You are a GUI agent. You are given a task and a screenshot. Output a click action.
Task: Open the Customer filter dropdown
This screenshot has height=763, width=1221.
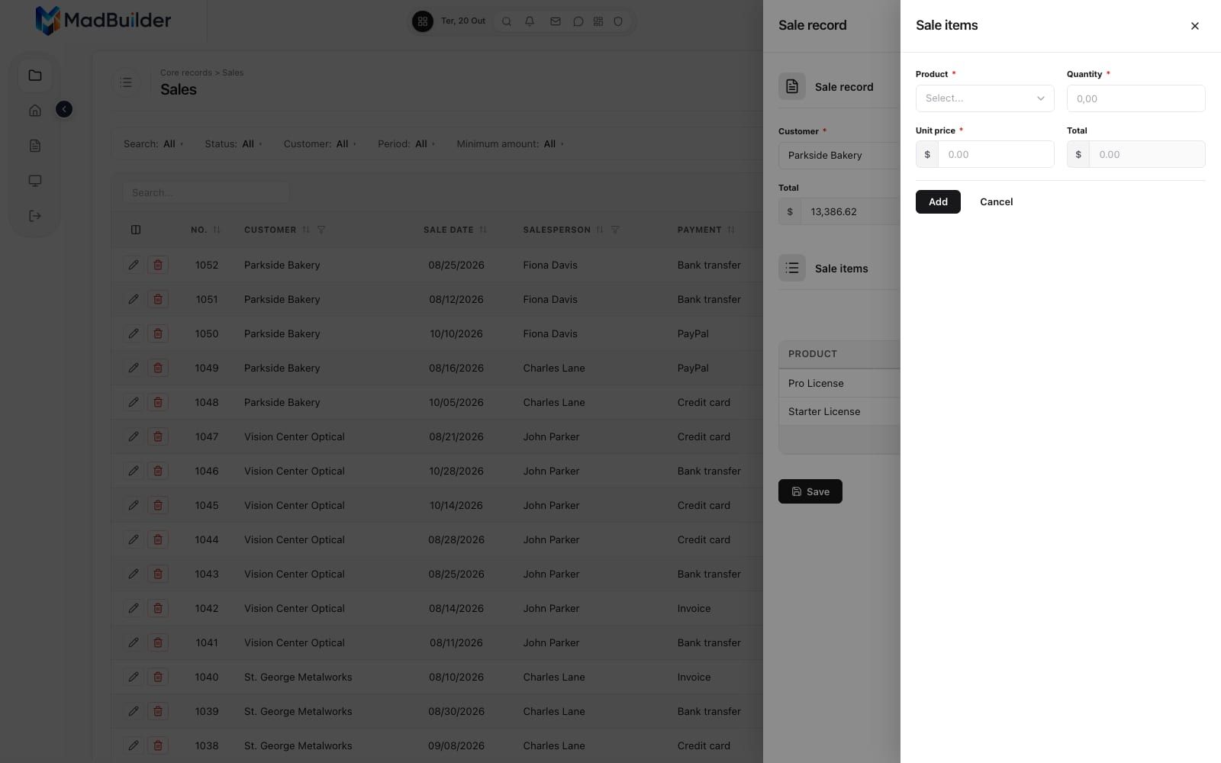point(320,143)
